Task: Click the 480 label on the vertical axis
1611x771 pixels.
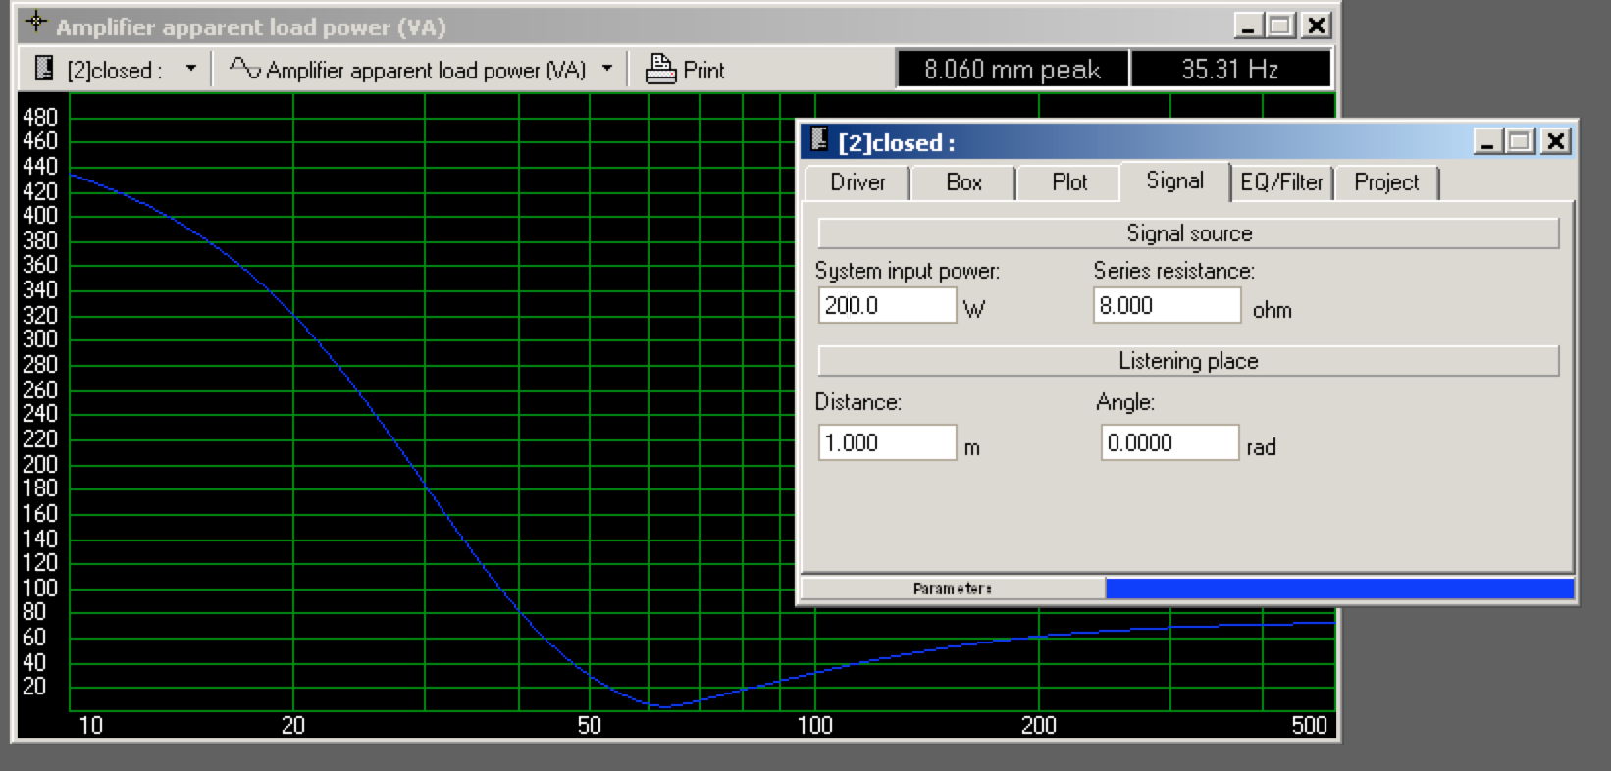Action: [40, 117]
